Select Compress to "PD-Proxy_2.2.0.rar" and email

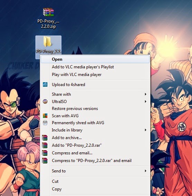(x=95, y=161)
